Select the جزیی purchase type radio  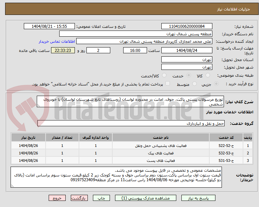[216, 84]
